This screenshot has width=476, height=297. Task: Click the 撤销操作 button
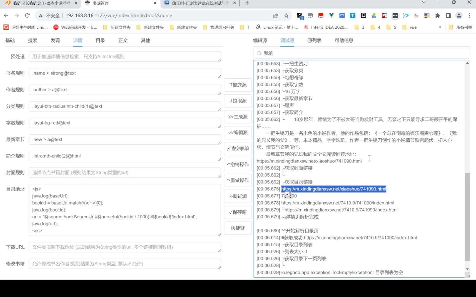pyautogui.click(x=238, y=164)
